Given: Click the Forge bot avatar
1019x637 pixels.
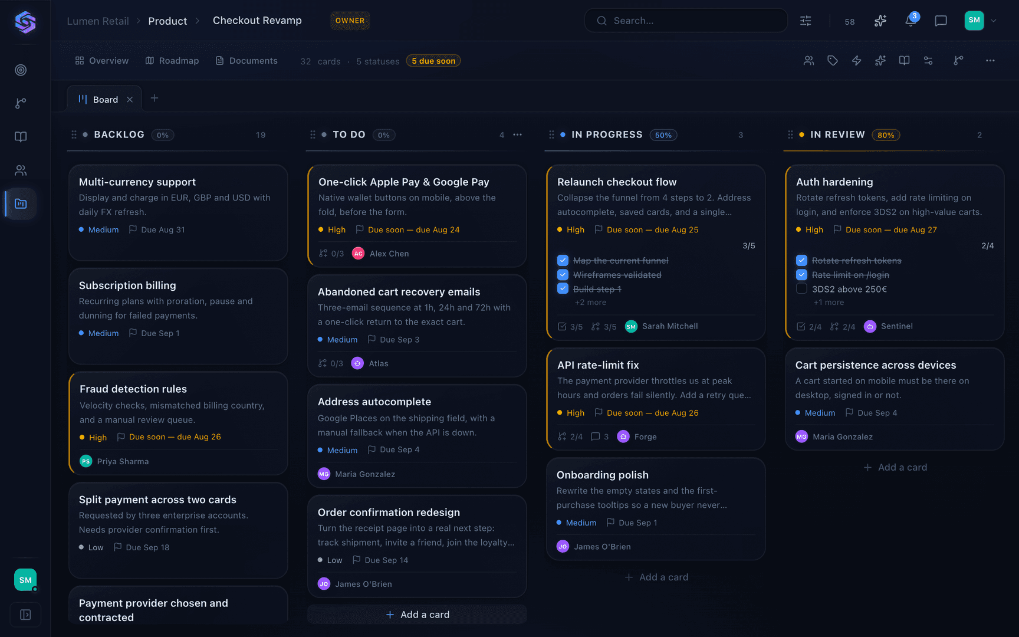Looking at the screenshot, I should pyautogui.click(x=623, y=436).
